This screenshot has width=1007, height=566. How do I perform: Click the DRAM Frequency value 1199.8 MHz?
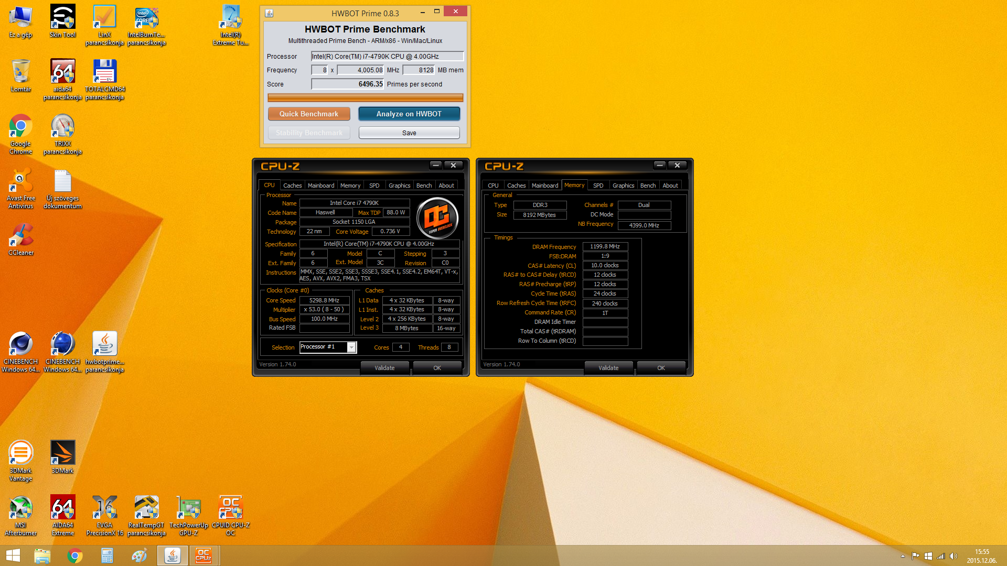coord(605,246)
